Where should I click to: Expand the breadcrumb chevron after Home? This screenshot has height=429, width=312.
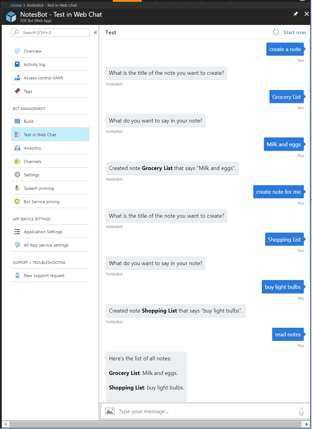[x=24, y=5]
